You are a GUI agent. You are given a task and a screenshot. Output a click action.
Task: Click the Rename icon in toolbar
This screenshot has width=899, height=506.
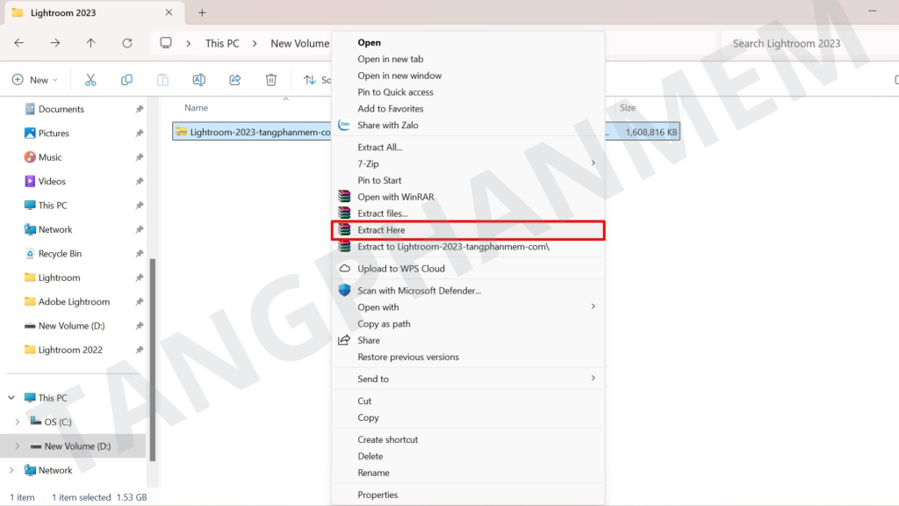(198, 80)
